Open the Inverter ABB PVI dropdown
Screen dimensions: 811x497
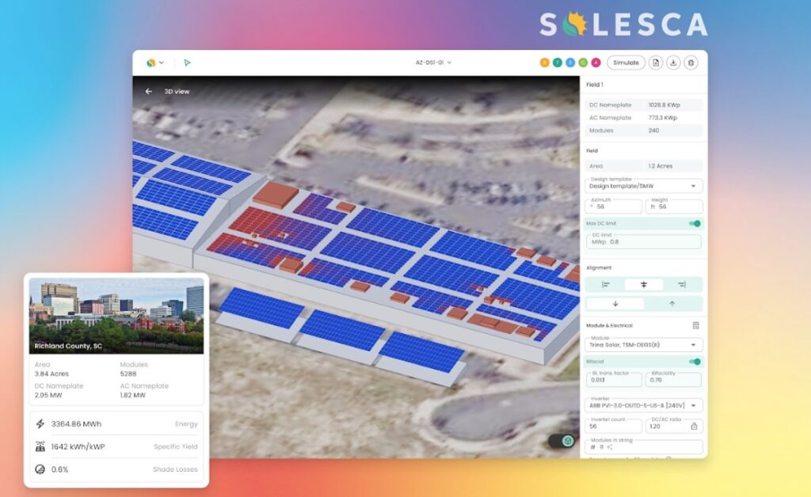(x=643, y=405)
